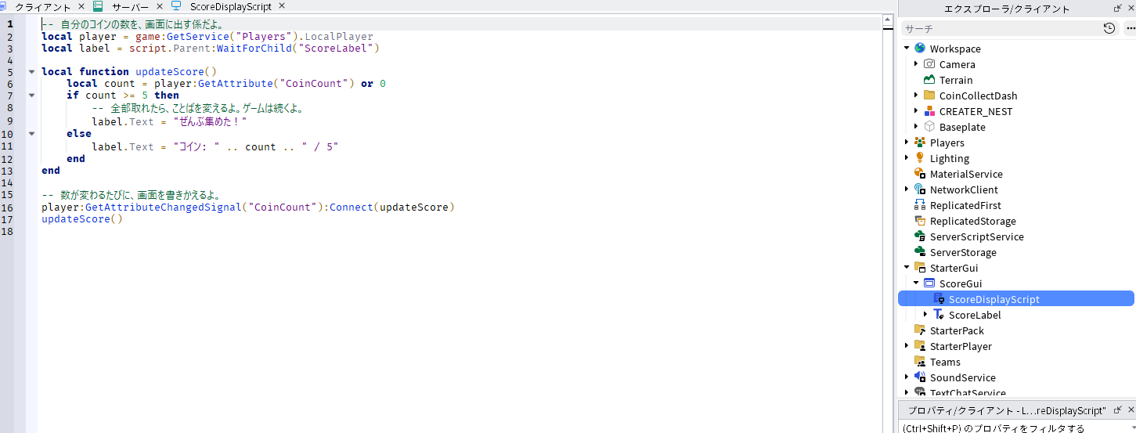
Task: Click the ScoreDisplayScript tab monitor icon
Action: click(x=176, y=6)
